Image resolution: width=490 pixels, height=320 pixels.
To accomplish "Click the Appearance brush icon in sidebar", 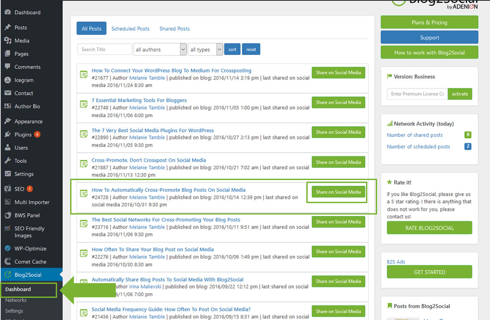I will point(7,121).
